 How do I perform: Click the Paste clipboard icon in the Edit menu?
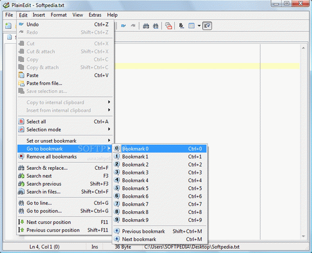coord(21,75)
